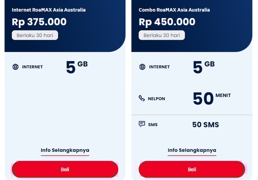
Task: Click the SMS chat bubble icon
Action: pyautogui.click(x=142, y=124)
